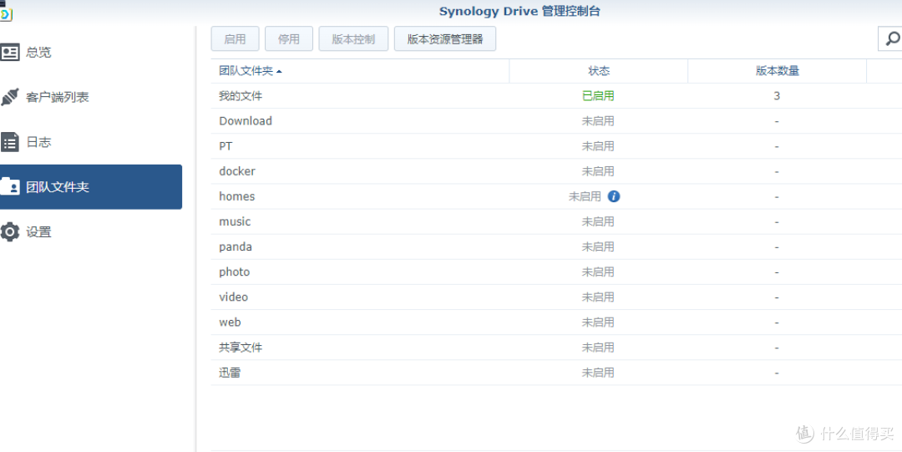Open 版本资源管理器
The width and height of the screenshot is (902, 452).
click(x=444, y=39)
